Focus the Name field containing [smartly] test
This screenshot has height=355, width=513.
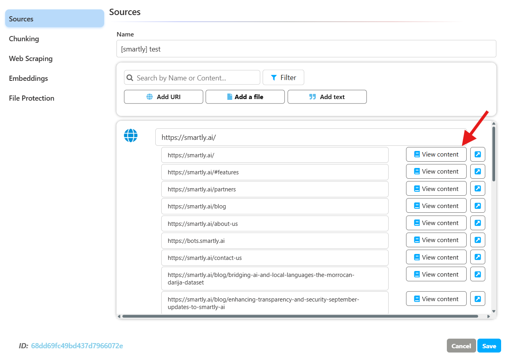point(306,49)
